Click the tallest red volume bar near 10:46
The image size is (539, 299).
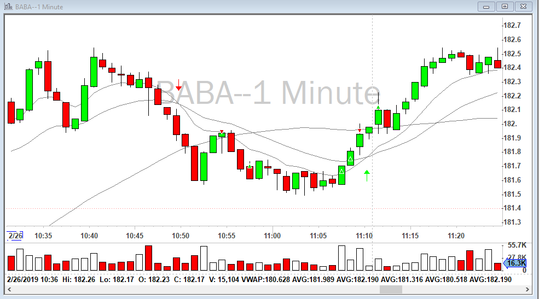point(148,258)
